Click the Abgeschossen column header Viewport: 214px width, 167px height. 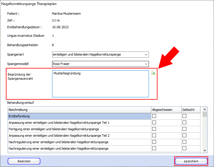(x=166, y=110)
